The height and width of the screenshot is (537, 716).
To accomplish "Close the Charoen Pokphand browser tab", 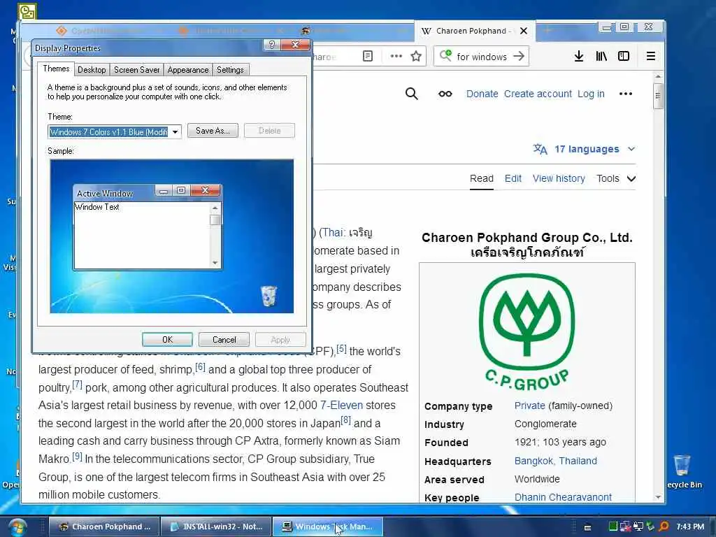I will coord(524,31).
